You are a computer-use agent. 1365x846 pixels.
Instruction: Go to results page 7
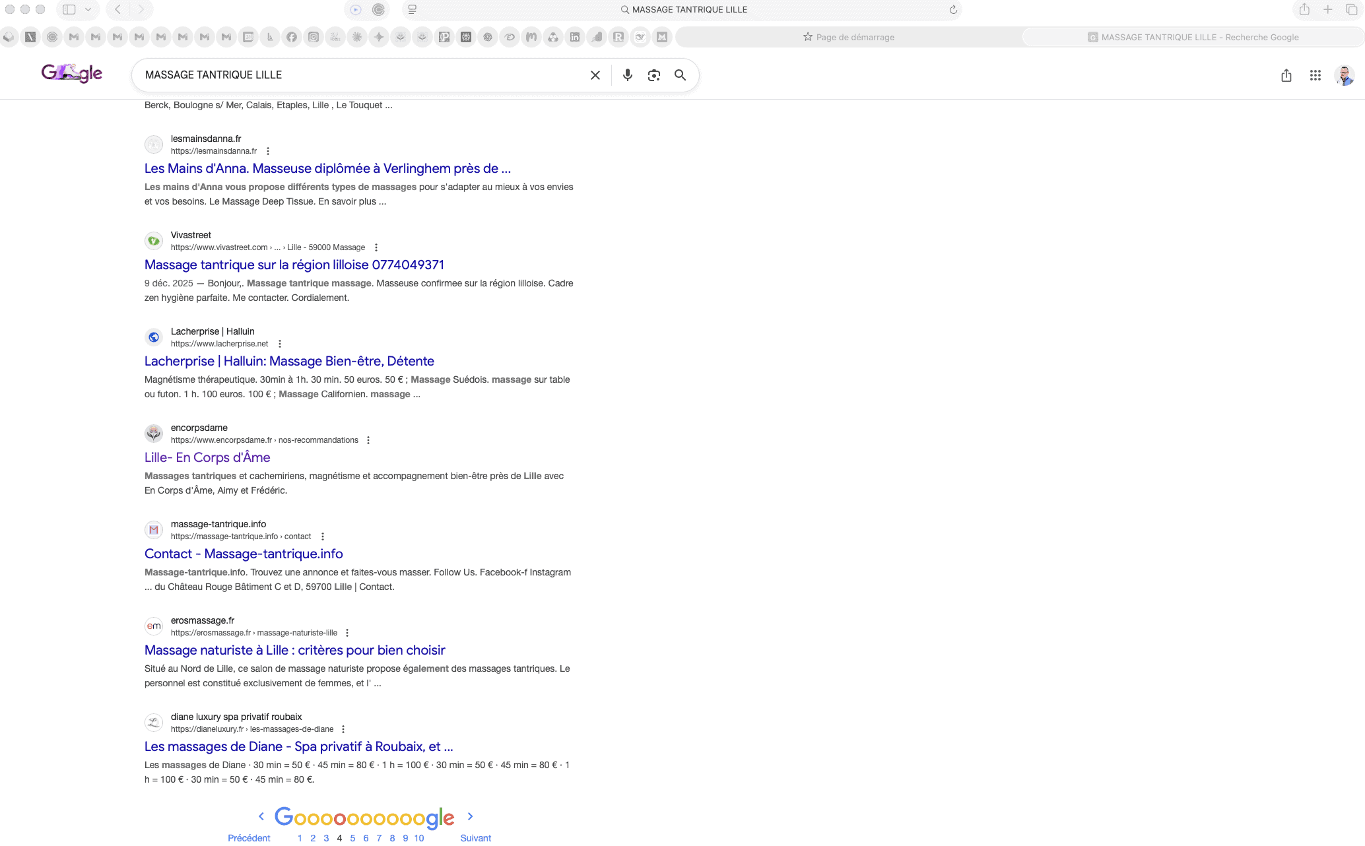[379, 838]
